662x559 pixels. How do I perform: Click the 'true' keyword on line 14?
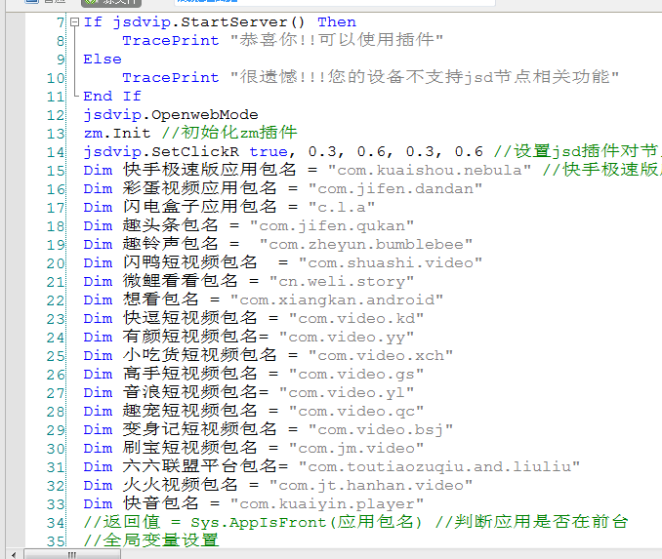coord(269,152)
